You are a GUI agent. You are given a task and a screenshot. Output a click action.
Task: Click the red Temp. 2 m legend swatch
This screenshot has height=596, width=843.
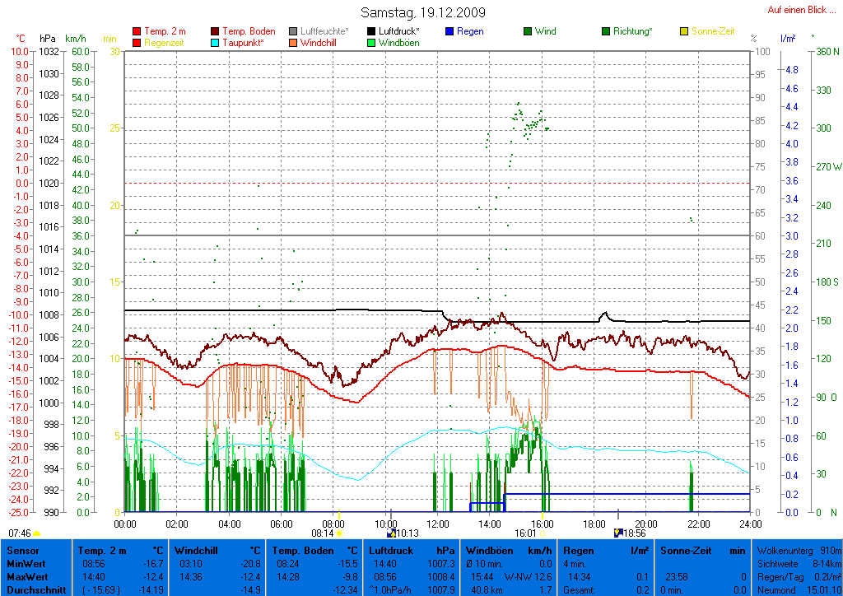pos(137,31)
